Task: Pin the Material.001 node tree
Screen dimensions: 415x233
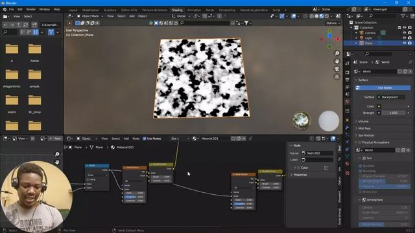Action: pos(250,139)
